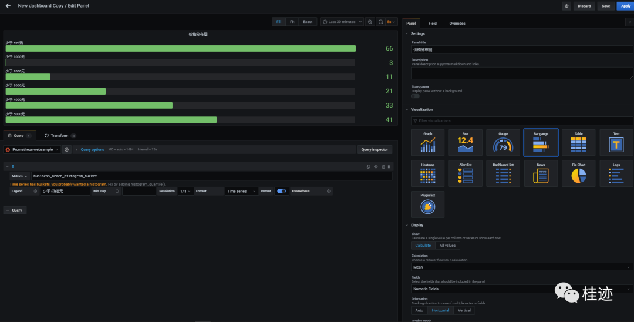The image size is (634, 322).
Task: Click the business_order_histogram_bucket query field
Action: point(211,176)
